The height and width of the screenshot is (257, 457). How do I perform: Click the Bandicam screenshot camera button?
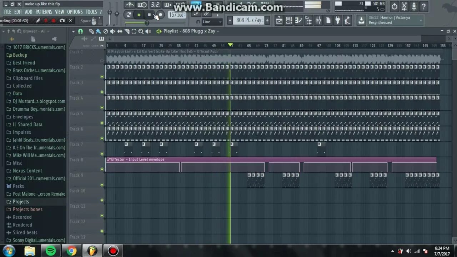pos(62,21)
